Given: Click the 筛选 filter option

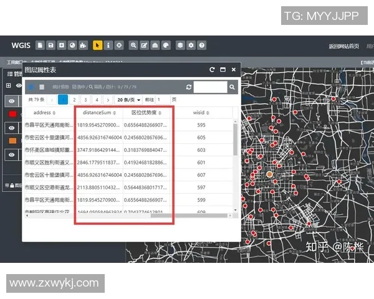Looking at the screenshot, I should pyautogui.click(x=95, y=87).
